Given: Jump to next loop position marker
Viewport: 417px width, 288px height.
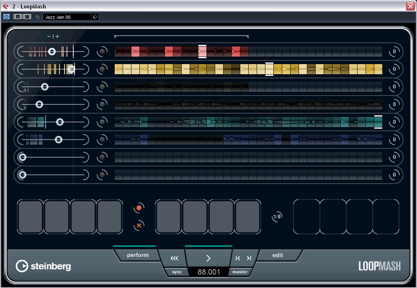Looking at the screenshot, I should pyautogui.click(x=249, y=258).
